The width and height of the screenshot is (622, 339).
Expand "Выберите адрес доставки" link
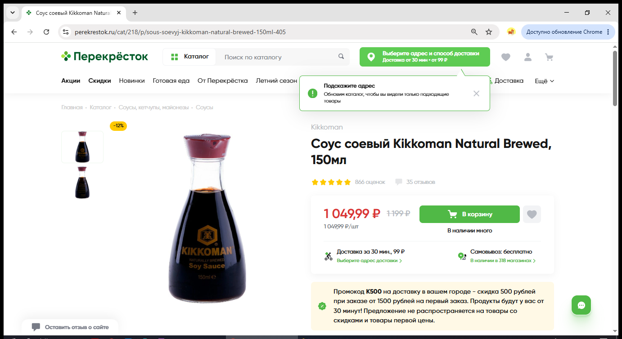click(370, 261)
